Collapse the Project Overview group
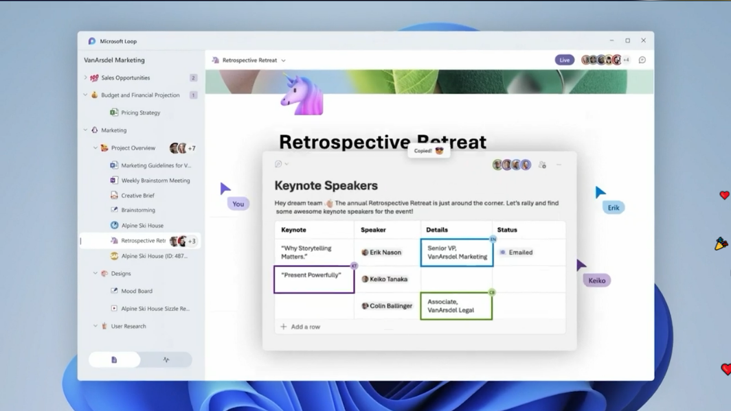The height and width of the screenshot is (411, 731). pos(95,148)
